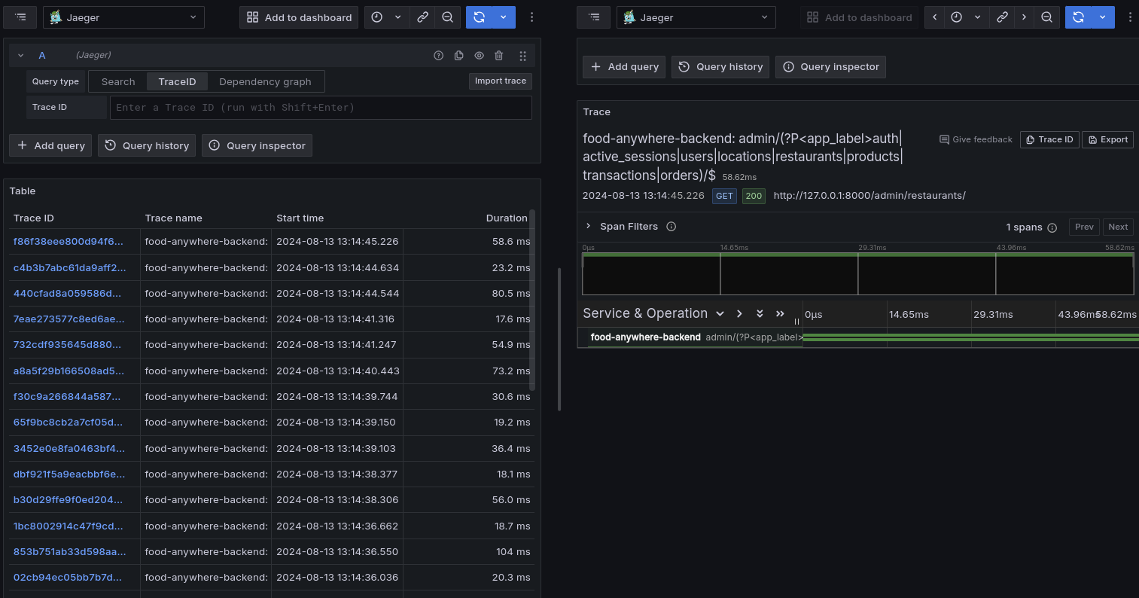Screen dimensions: 1139x598
Task: Toggle right pane query rows menu icon
Action: point(595,17)
